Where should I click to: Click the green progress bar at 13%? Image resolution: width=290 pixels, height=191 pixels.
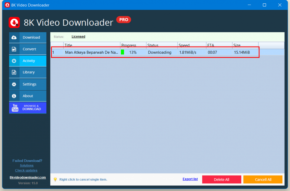click(122, 52)
